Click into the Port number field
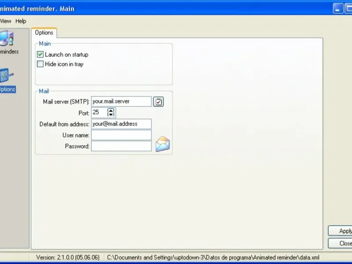The height and width of the screenshot is (264, 352). pos(99,113)
